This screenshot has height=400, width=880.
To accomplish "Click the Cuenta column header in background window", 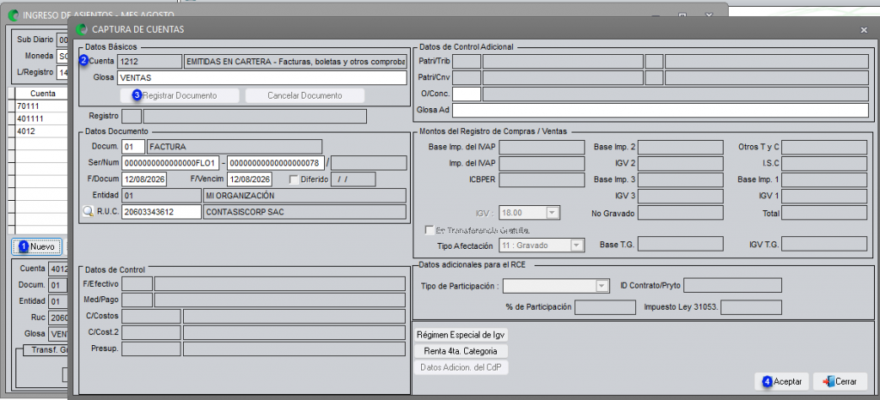I will (x=43, y=94).
